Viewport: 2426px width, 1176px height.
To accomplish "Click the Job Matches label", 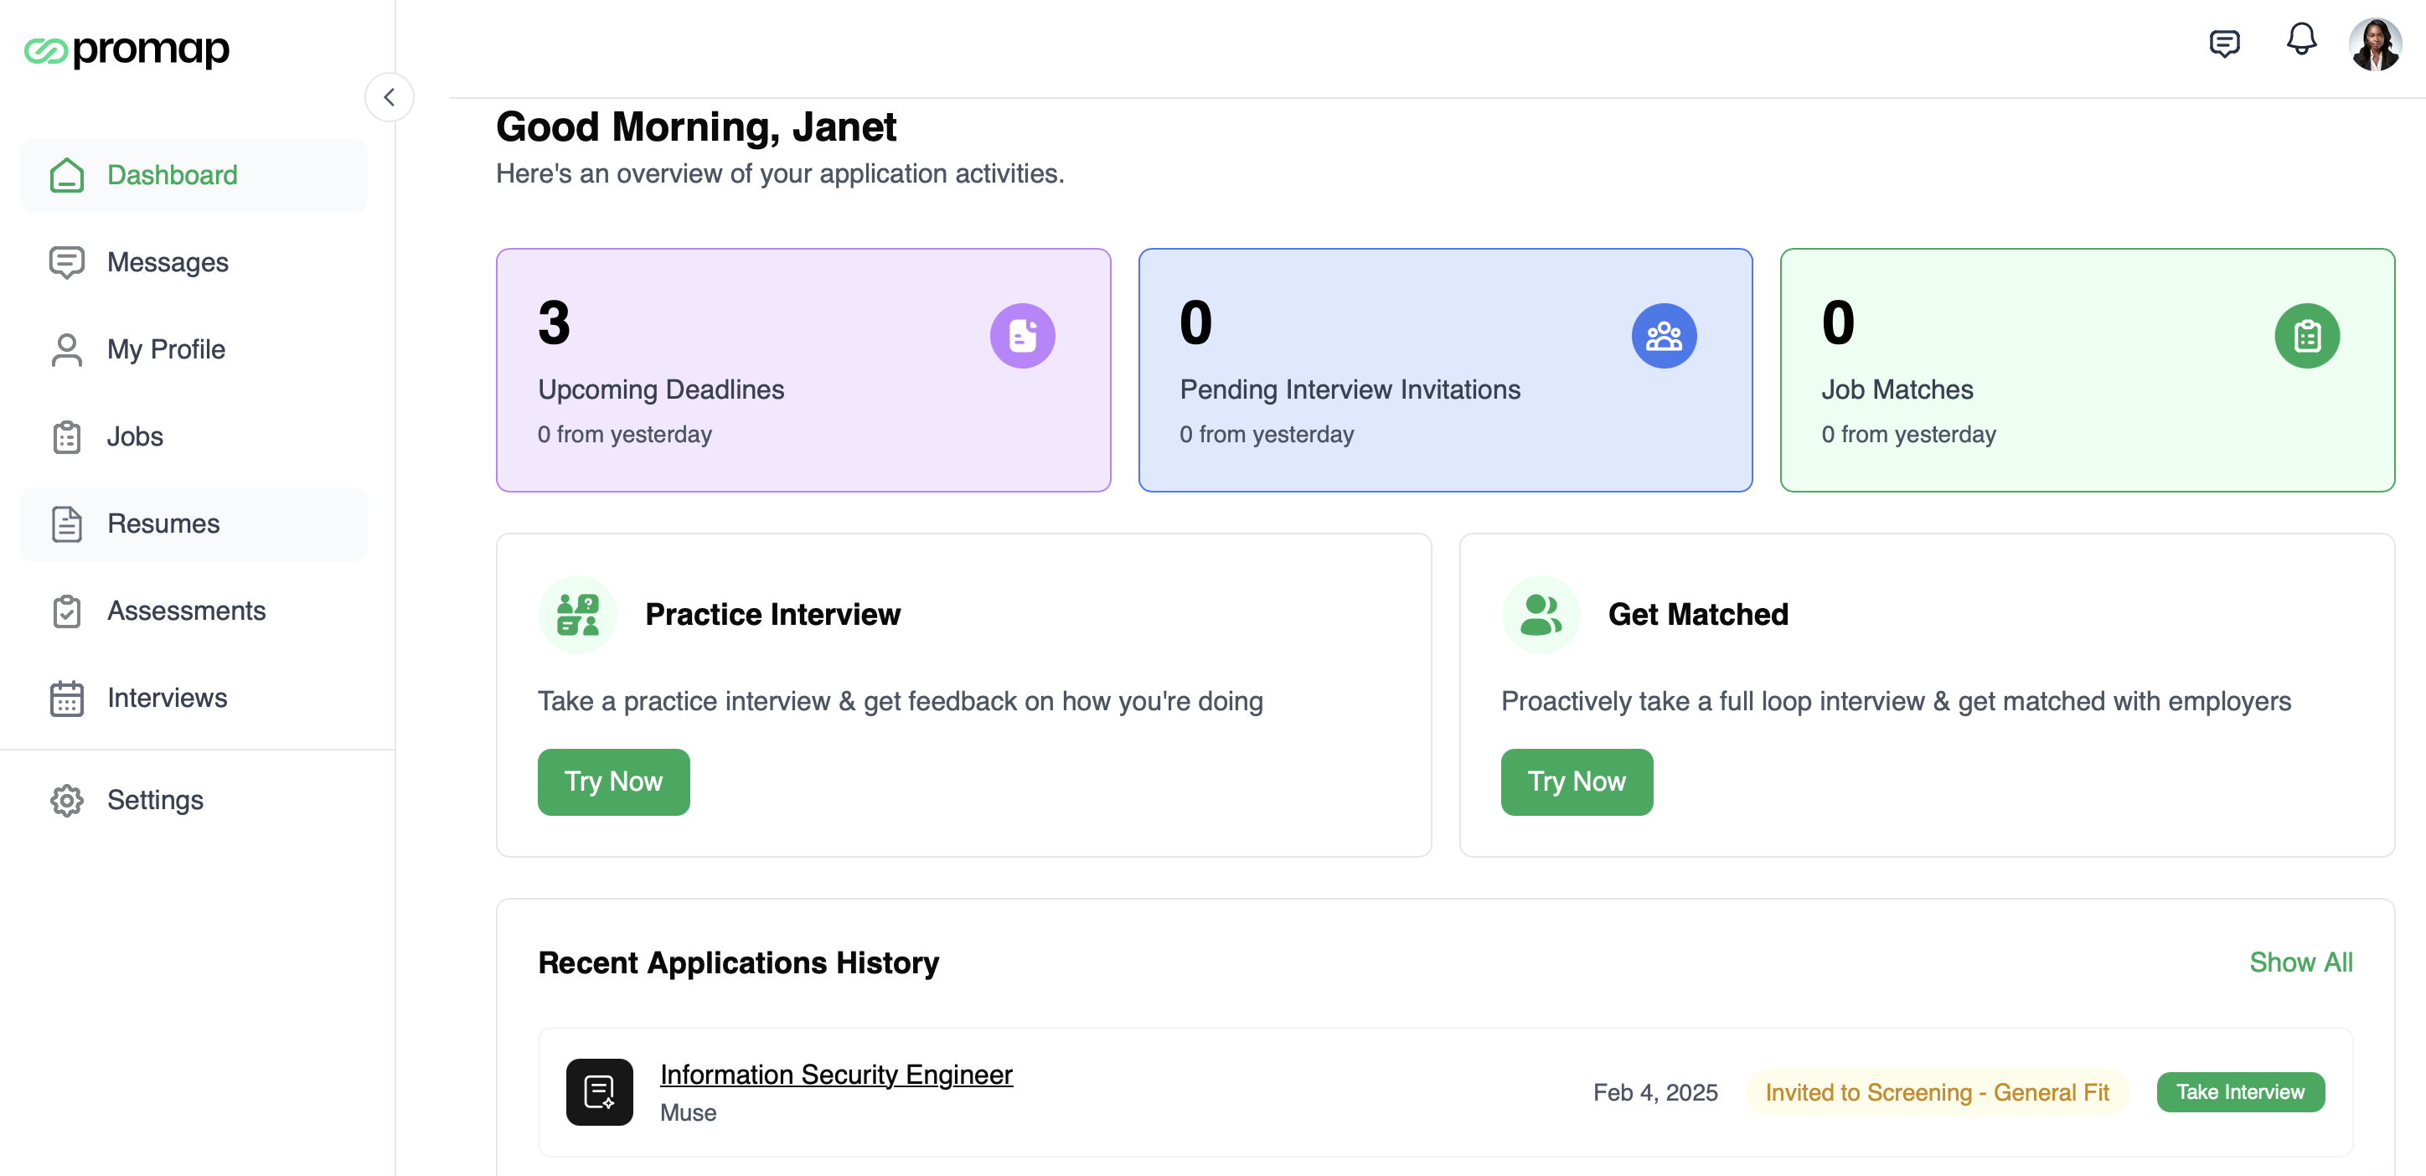I will click(x=1897, y=389).
